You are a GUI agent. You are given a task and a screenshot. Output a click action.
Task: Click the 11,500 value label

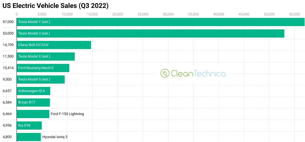click(x=8, y=57)
